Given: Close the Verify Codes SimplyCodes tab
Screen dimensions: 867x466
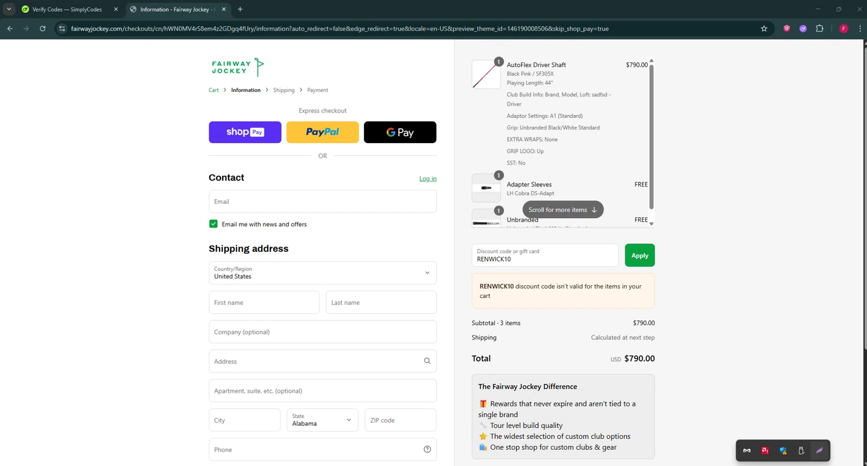Looking at the screenshot, I should pyautogui.click(x=116, y=9).
